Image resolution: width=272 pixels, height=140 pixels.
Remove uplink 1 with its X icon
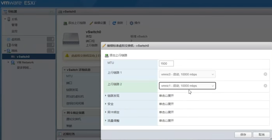click(265, 74)
